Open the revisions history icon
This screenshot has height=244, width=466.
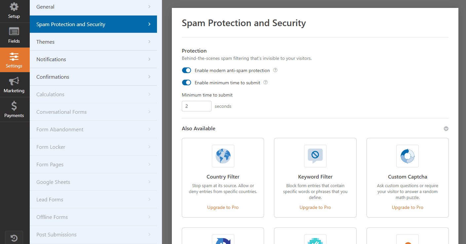click(x=14, y=238)
